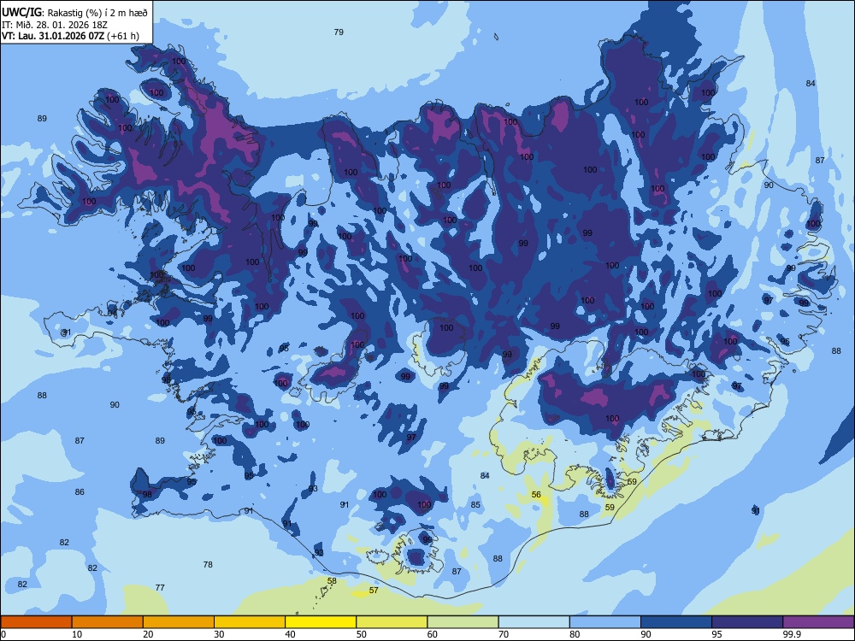Click the '50' tick label under the color scale
This screenshot has height=641, width=855.
point(361,634)
